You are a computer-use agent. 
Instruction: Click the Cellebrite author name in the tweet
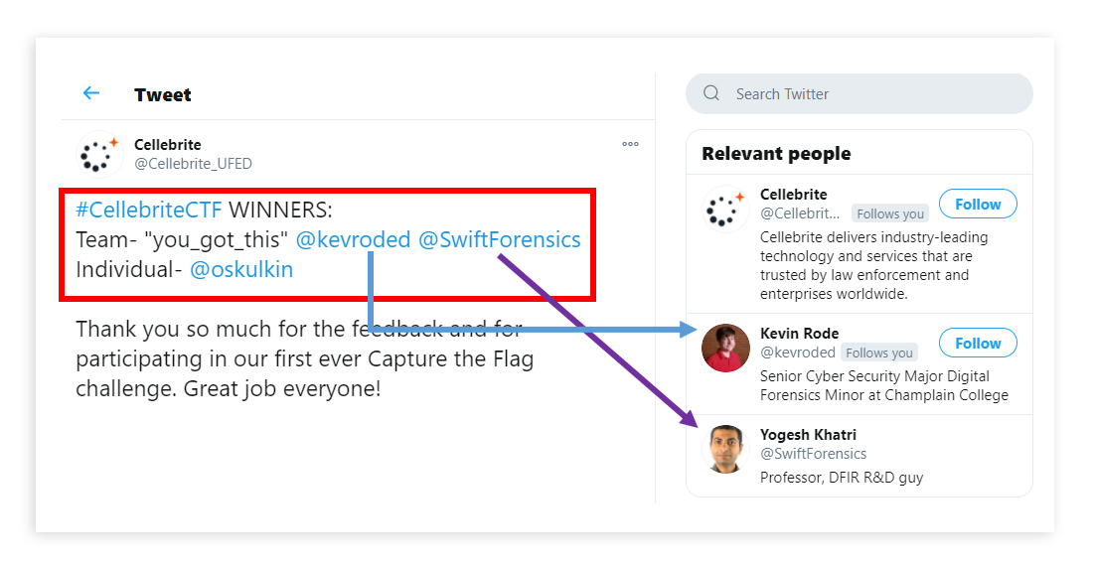167,145
